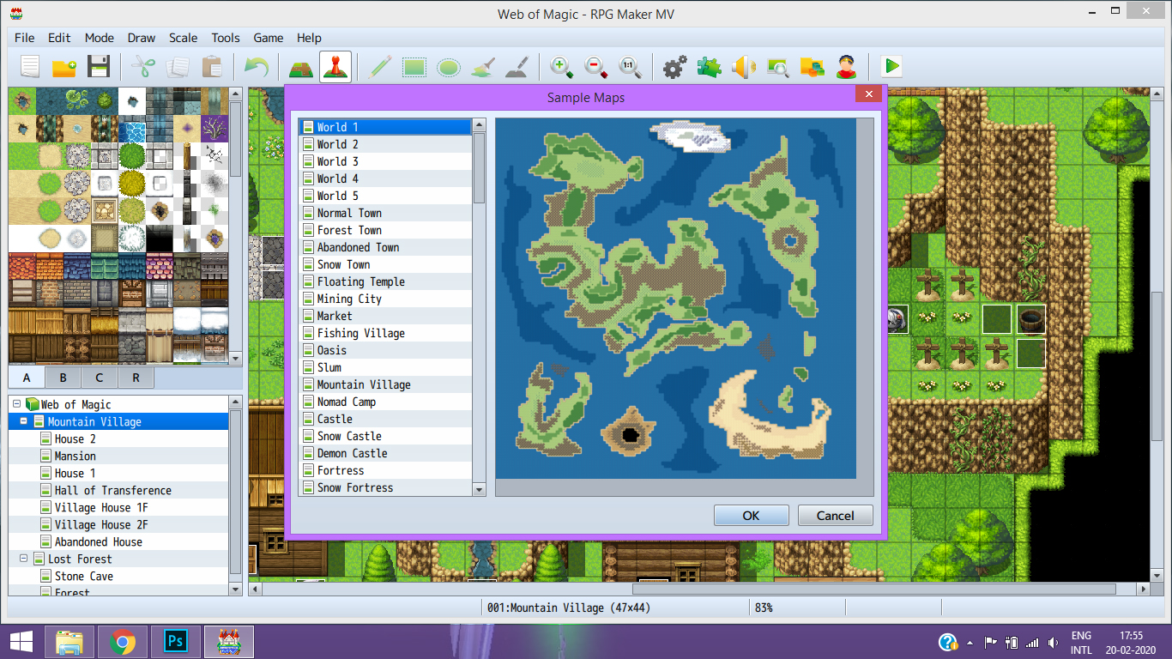Select Floating Temple sample map
The height and width of the screenshot is (659, 1172).
pyautogui.click(x=386, y=281)
